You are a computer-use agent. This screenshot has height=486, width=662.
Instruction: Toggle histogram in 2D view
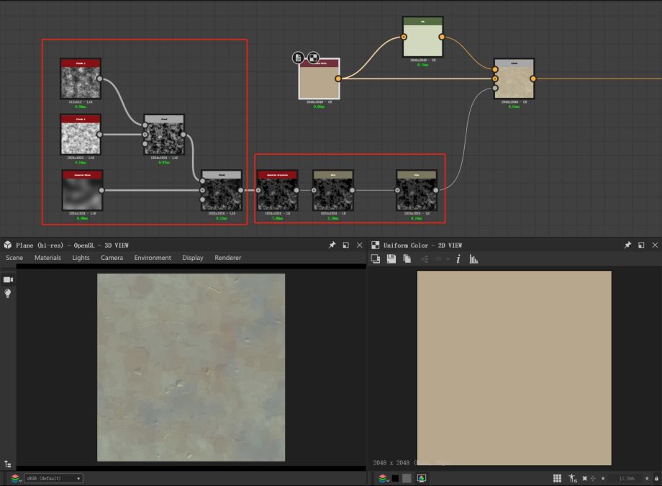click(x=473, y=259)
